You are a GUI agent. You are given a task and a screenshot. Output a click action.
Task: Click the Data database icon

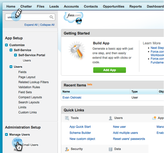(x=110, y=149)
